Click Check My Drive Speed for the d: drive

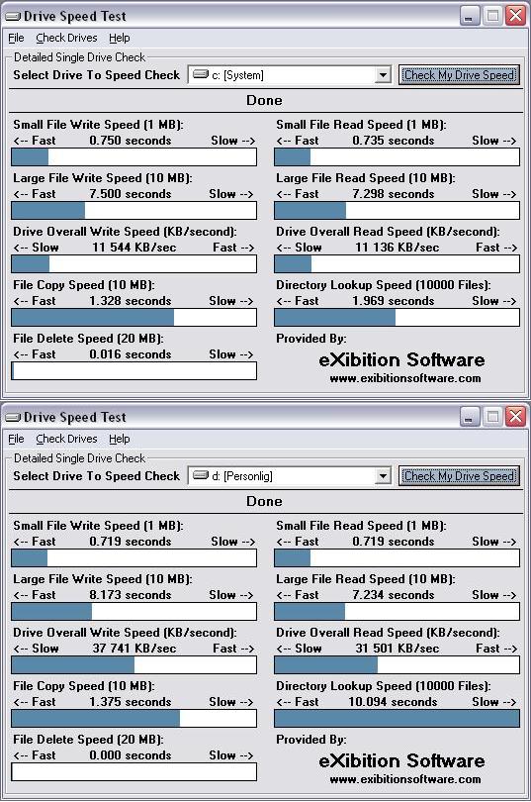click(x=459, y=476)
